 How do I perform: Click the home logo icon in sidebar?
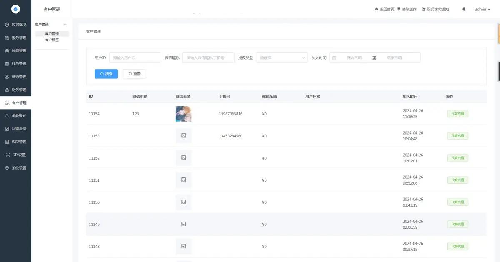pos(15,9)
